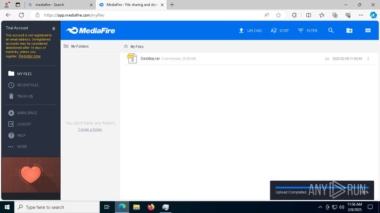Click the search magnifier icon
Screen dimensions: 380x213
coord(331,30)
